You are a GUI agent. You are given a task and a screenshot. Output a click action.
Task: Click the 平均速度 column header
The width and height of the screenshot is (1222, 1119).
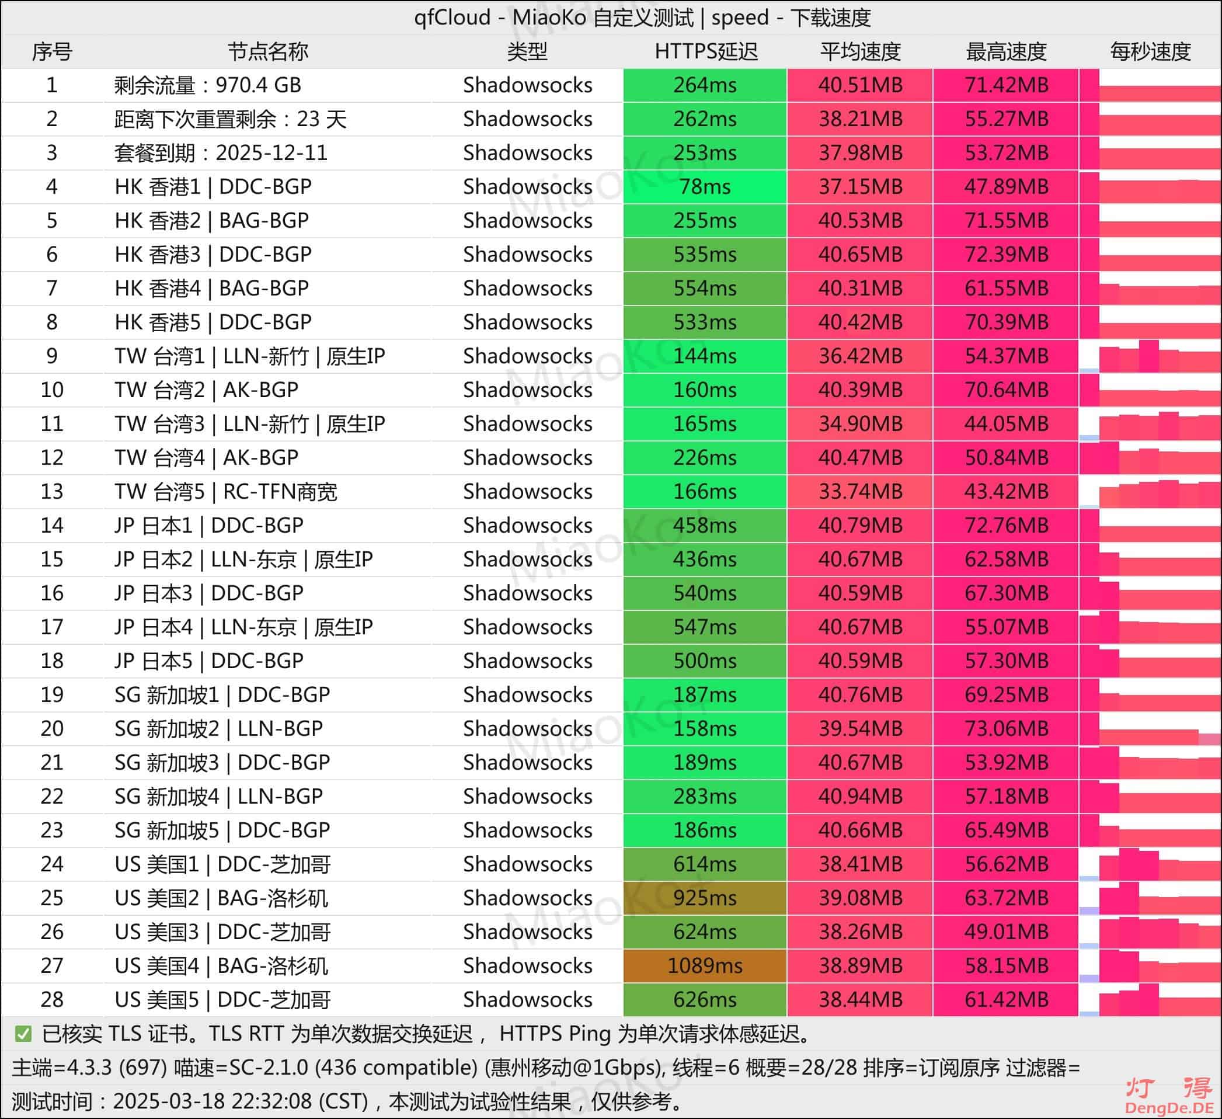coord(860,51)
